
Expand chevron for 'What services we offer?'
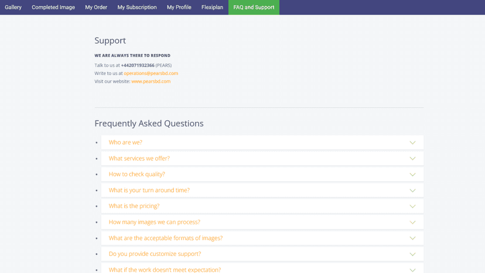point(412,159)
